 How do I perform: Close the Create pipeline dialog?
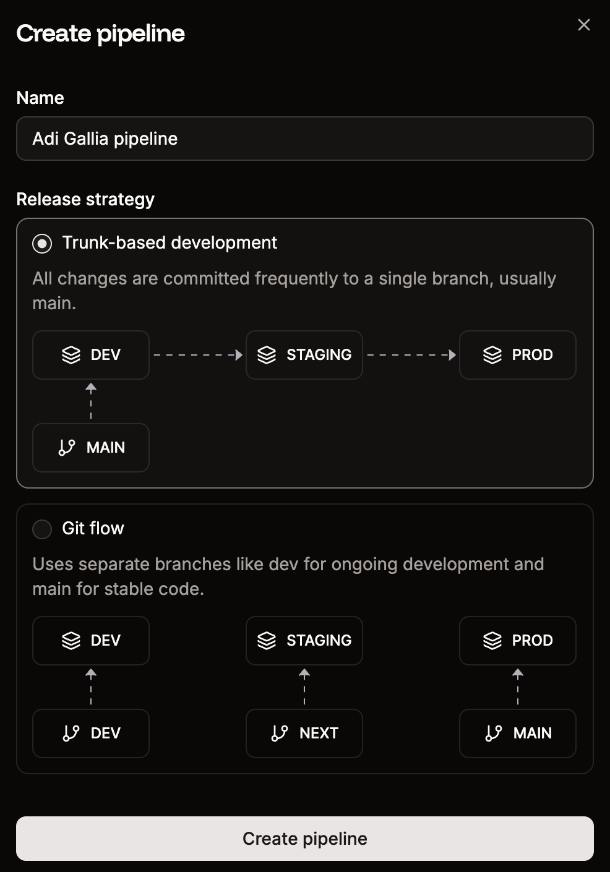(x=583, y=25)
